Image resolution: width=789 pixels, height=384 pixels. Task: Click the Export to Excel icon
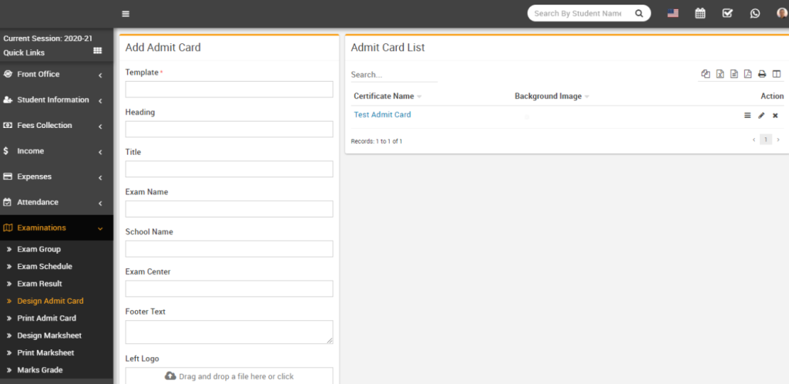pyautogui.click(x=719, y=74)
